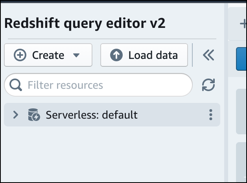Click the Serverless database lightning icon

(33, 115)
